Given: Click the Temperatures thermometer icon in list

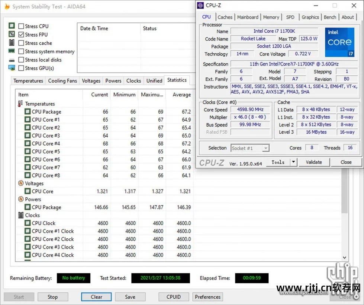Looking at the screenshot, I should click(x=20, y=104).
